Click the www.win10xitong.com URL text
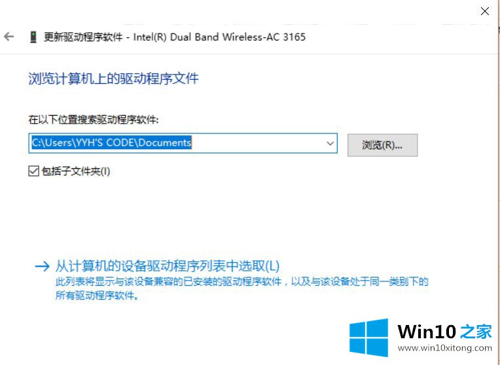The image size is (500, 365). pyautogui.click(x=445, y=348)
